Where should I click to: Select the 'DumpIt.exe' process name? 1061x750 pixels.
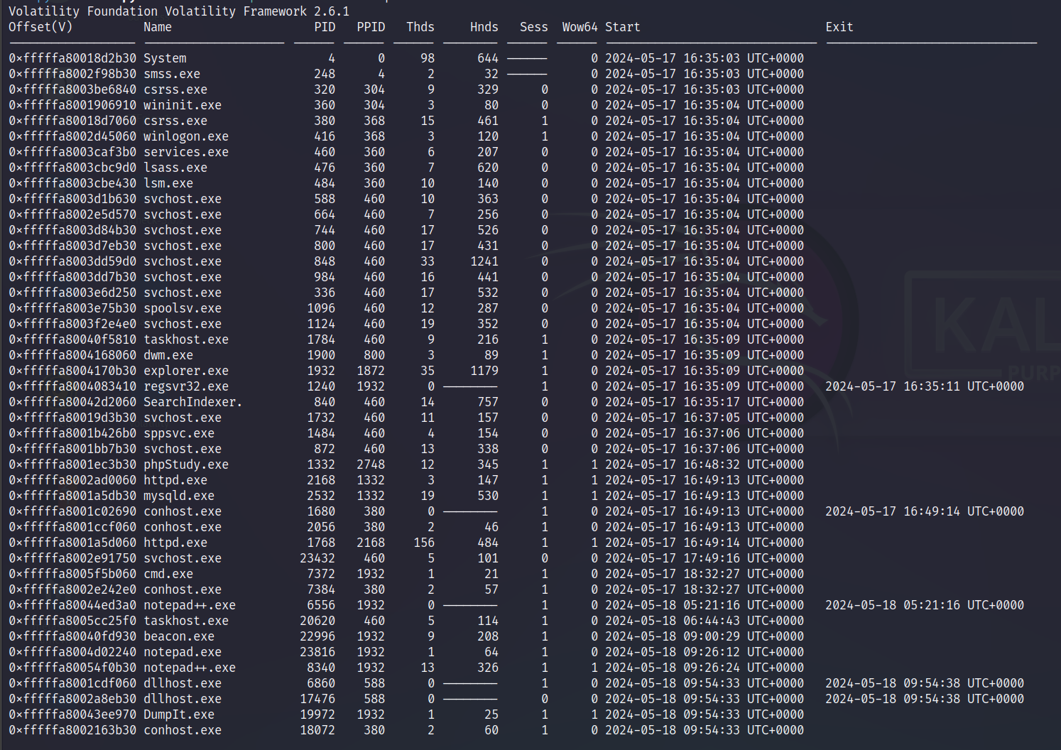click(x=179, y=714)
